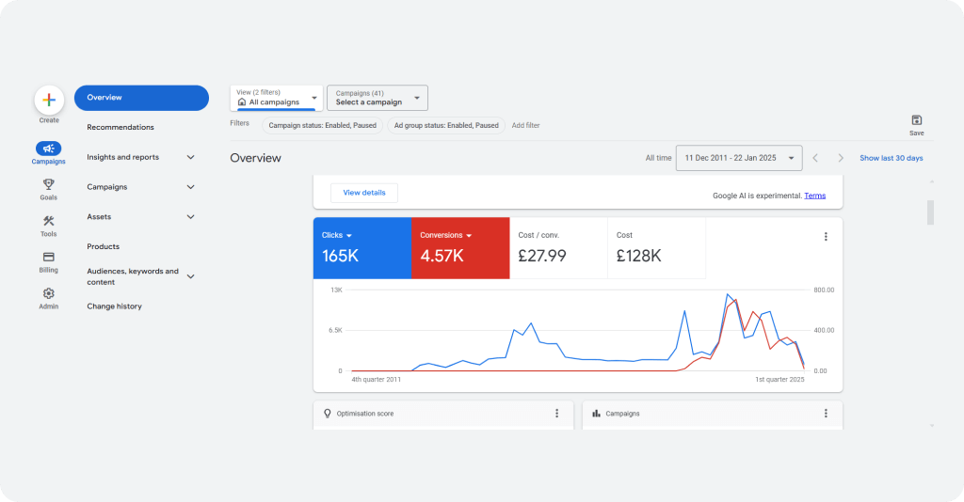Open the Select a campaign dropdown
The height and width of the screenshot is (502, 964).
(x=378, y=98)
